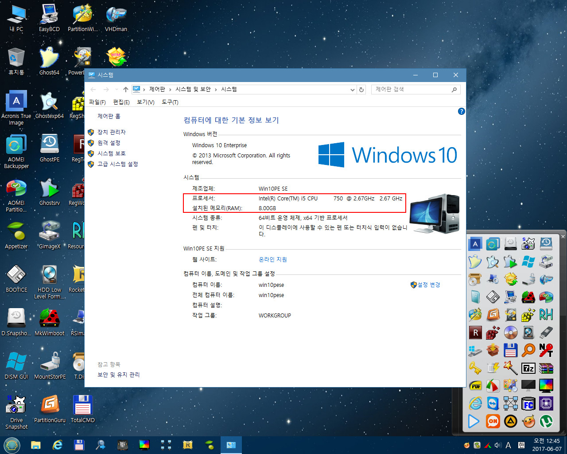Launch PartitionGuru from desktop
Viewport: 567px width, 454px height.
(x=49, y=409)
